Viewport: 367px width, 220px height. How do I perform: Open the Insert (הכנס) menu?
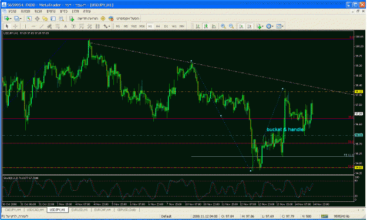(x=38, y=11)
